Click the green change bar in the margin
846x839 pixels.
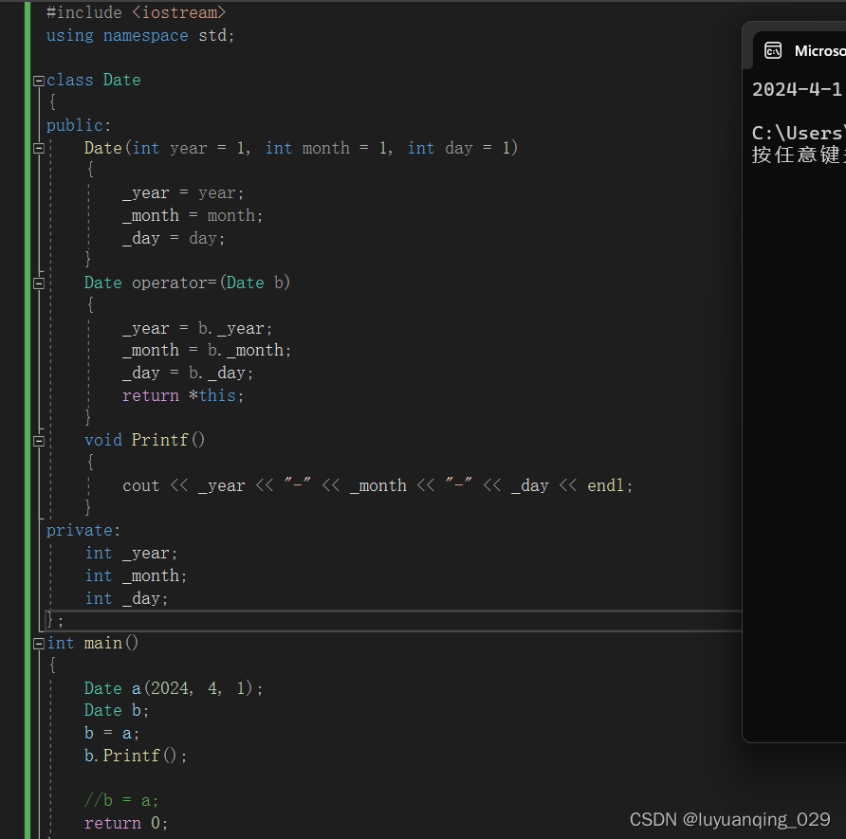(x=28, y=379)
